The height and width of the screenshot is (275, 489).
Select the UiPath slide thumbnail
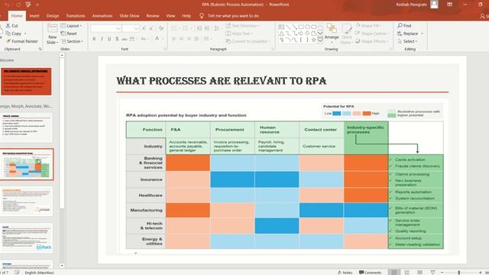pyautogui.click(x=26, y=238)
